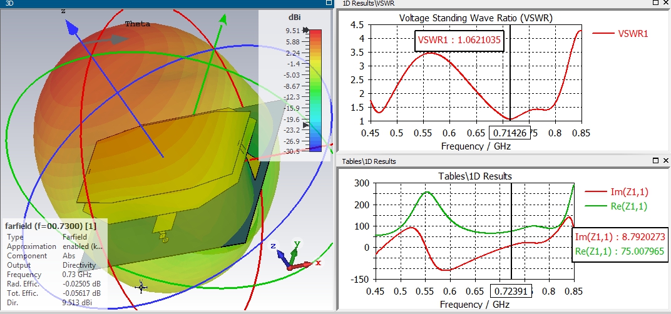Click the dBi unit label above color scale
671x314 pixels.
pyautogui.click(x=295, y=17)
